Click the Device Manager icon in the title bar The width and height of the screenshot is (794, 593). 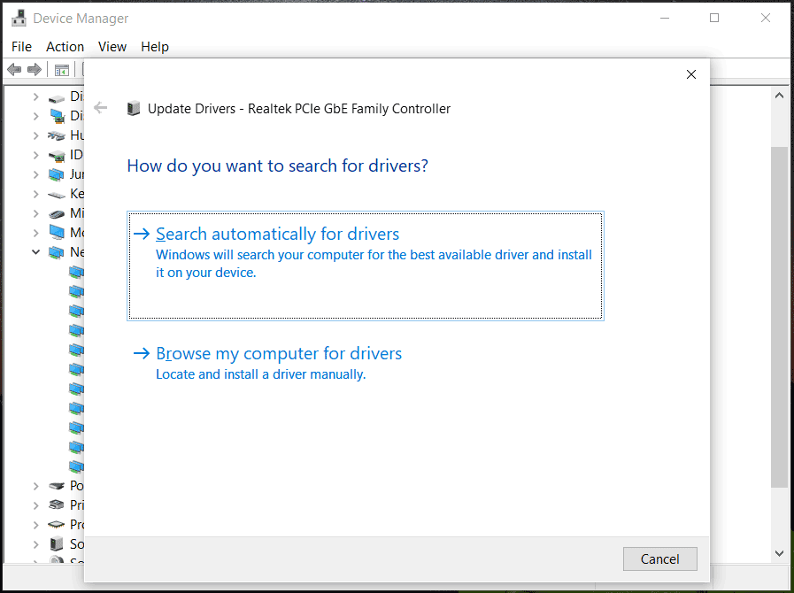19,17
